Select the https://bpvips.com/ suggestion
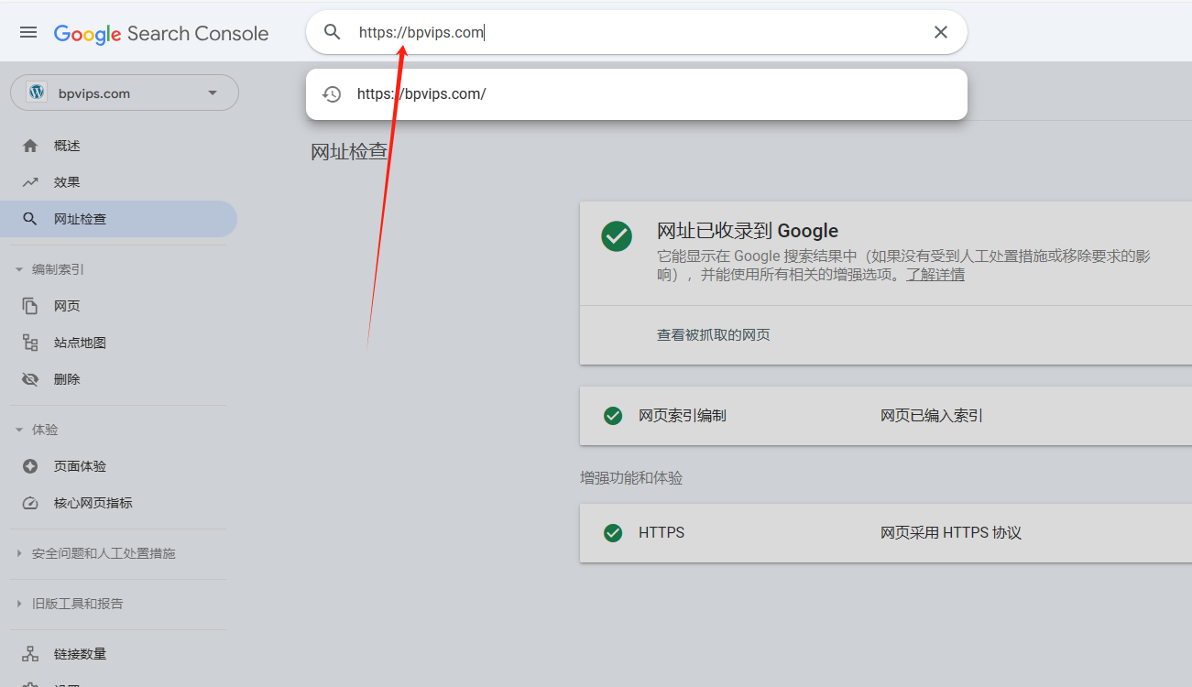This screenshot has height=687, width=1192. 637,94
